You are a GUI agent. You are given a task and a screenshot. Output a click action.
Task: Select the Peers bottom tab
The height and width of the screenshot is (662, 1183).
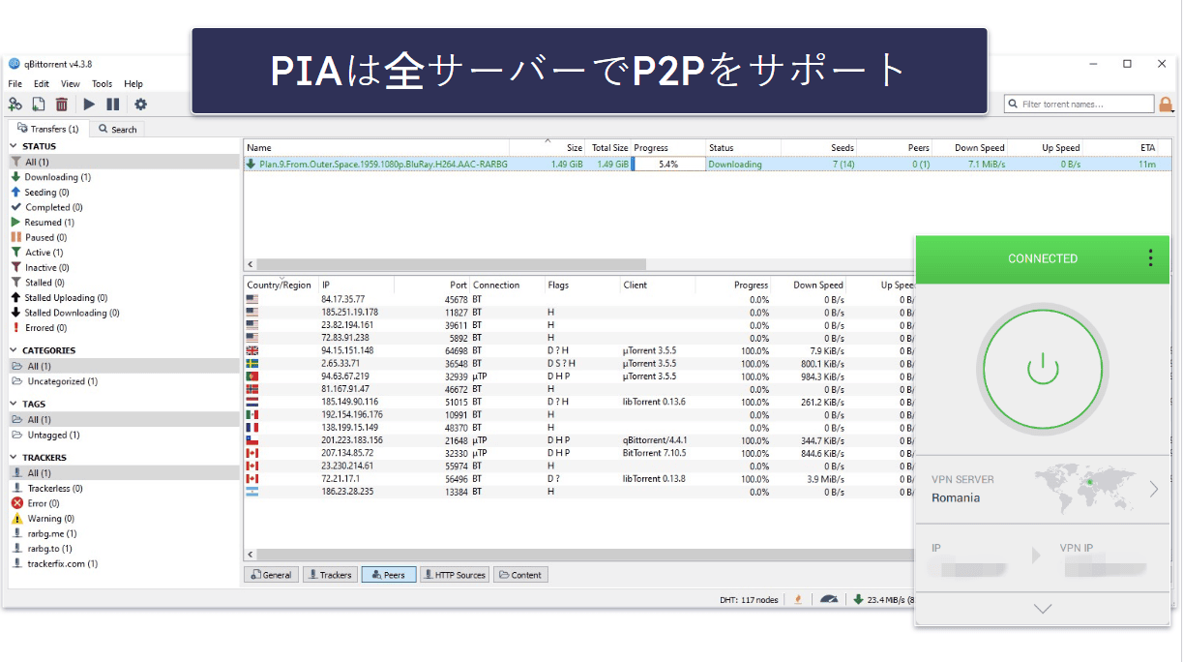pos(389,575)
